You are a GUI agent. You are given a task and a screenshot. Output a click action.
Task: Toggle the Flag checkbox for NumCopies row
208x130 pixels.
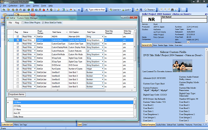pos(18,69)
